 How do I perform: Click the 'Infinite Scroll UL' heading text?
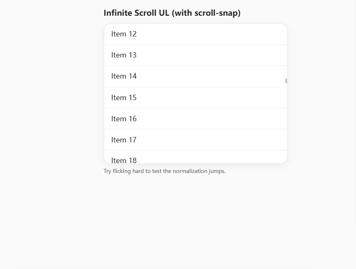coord(136,13)
